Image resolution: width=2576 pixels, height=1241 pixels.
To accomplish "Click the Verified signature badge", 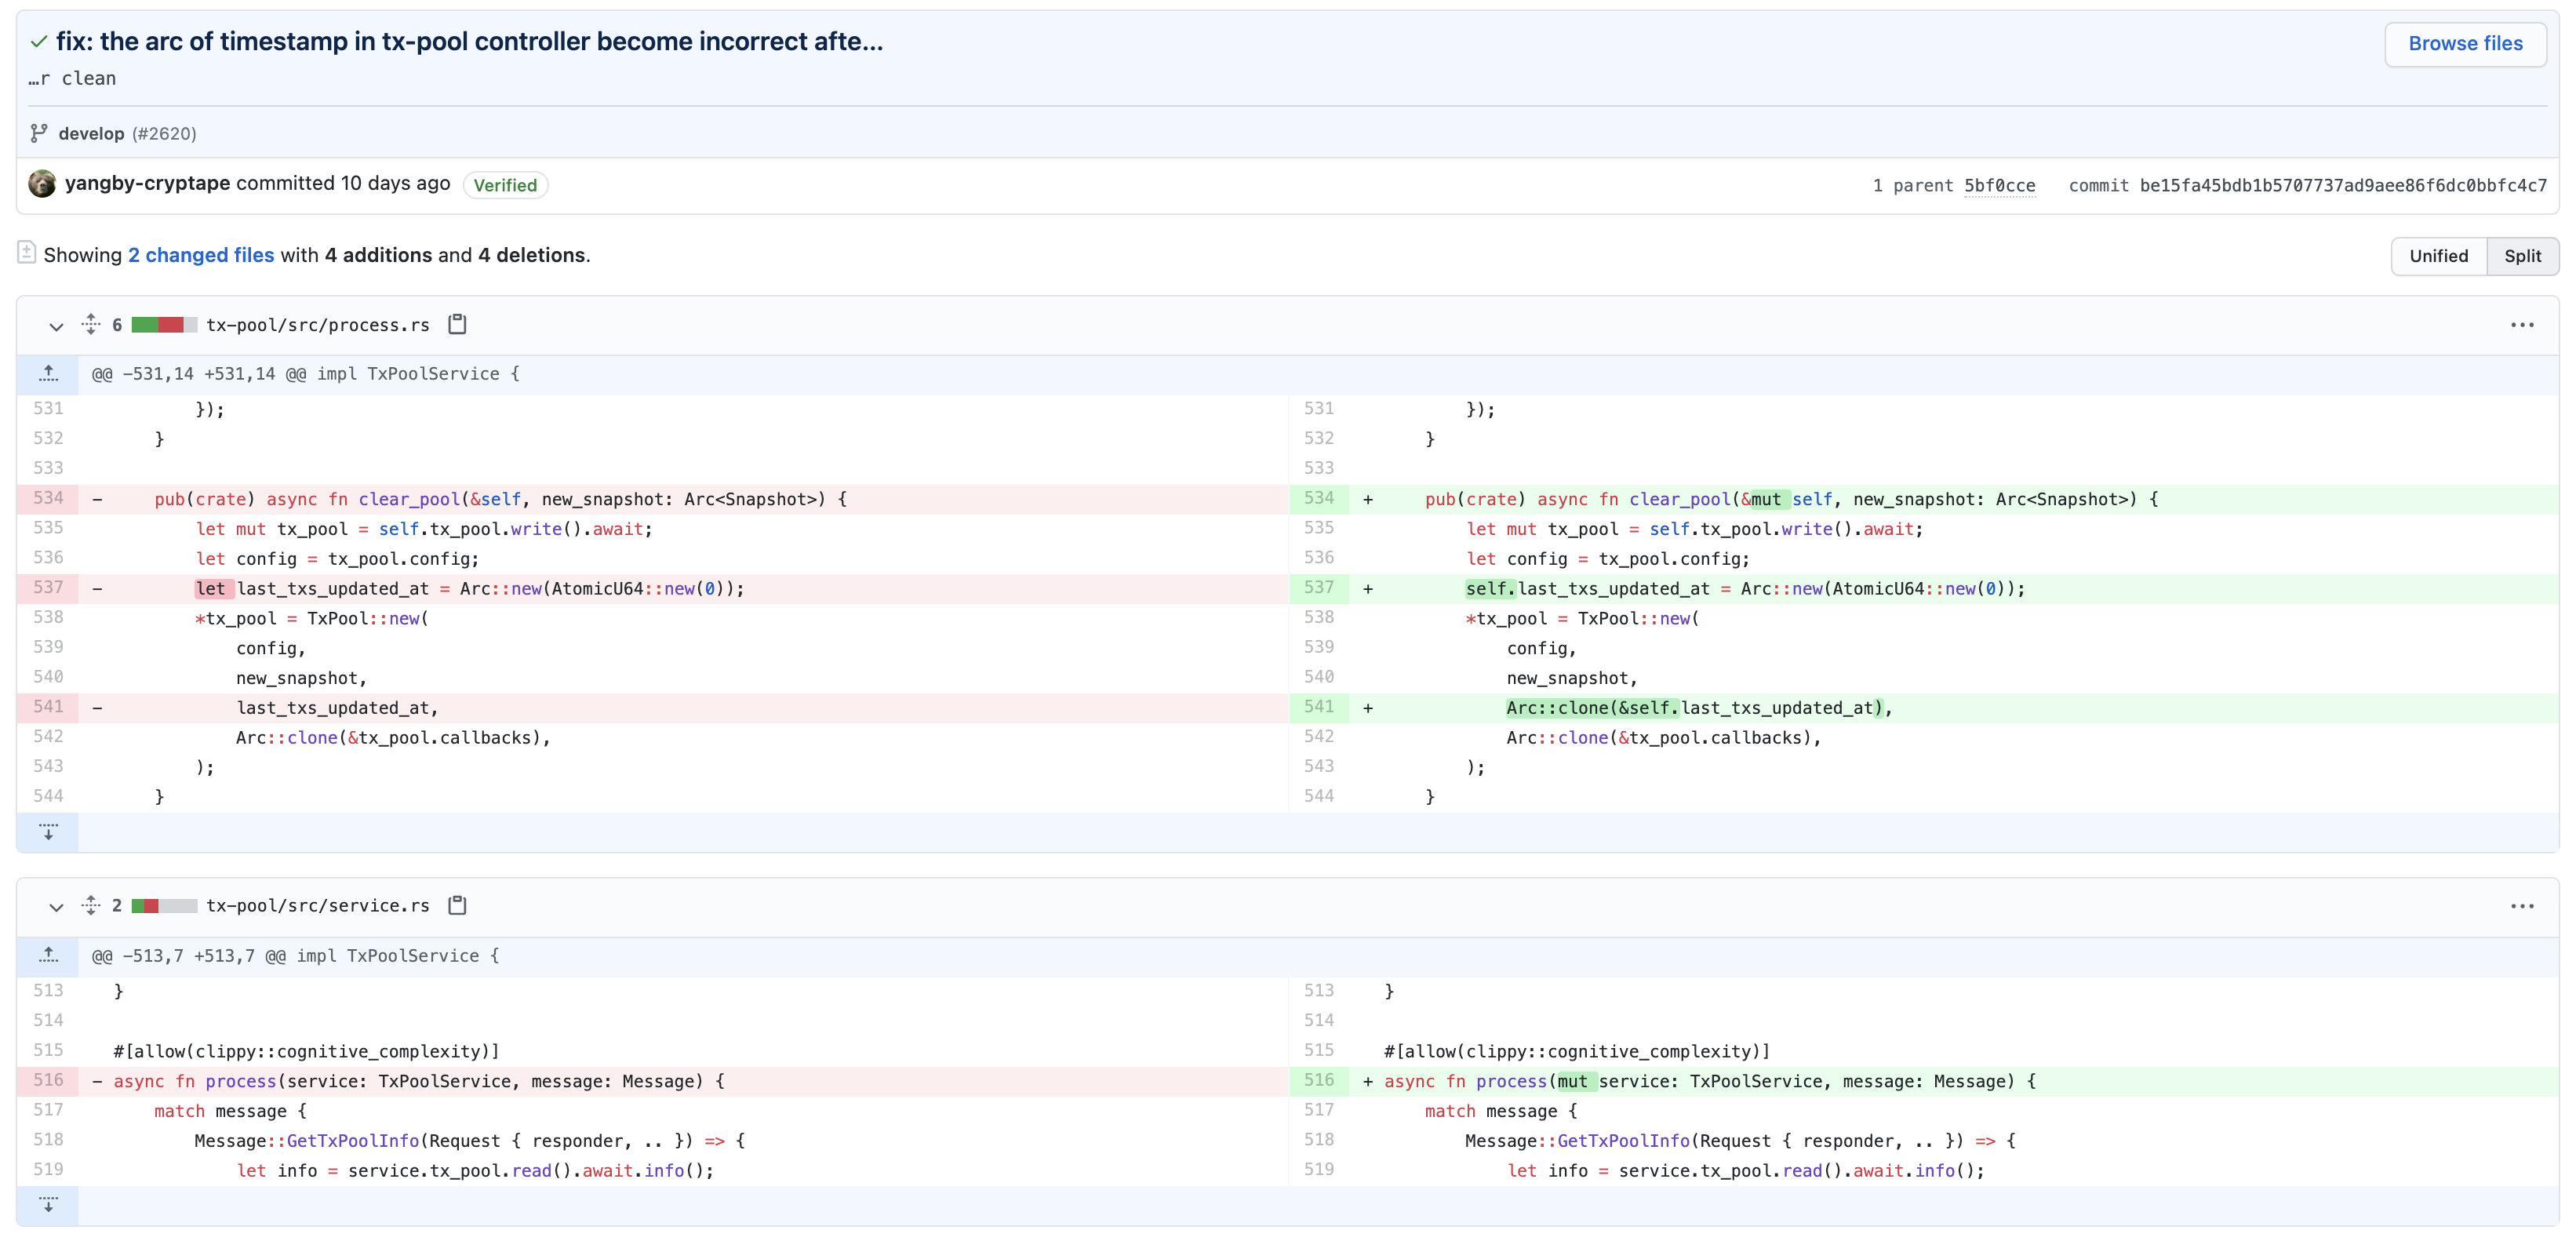I will pos(505,186).
